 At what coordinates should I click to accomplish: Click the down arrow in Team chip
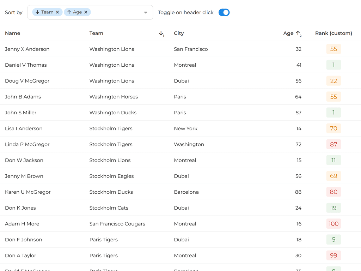[37, 12]
